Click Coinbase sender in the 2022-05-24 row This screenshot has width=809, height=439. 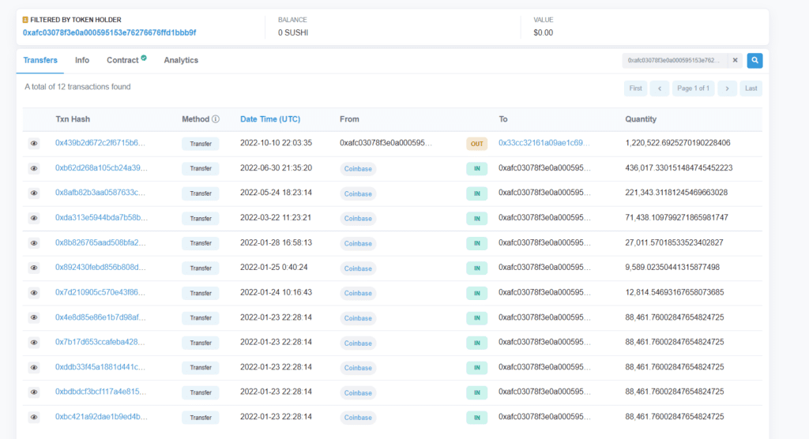[x=358, y=193]
